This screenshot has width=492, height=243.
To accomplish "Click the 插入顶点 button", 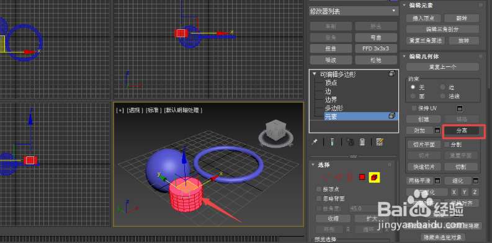I will pos(424,18).
